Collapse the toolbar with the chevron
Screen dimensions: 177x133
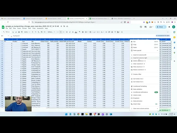click(168, 32)
